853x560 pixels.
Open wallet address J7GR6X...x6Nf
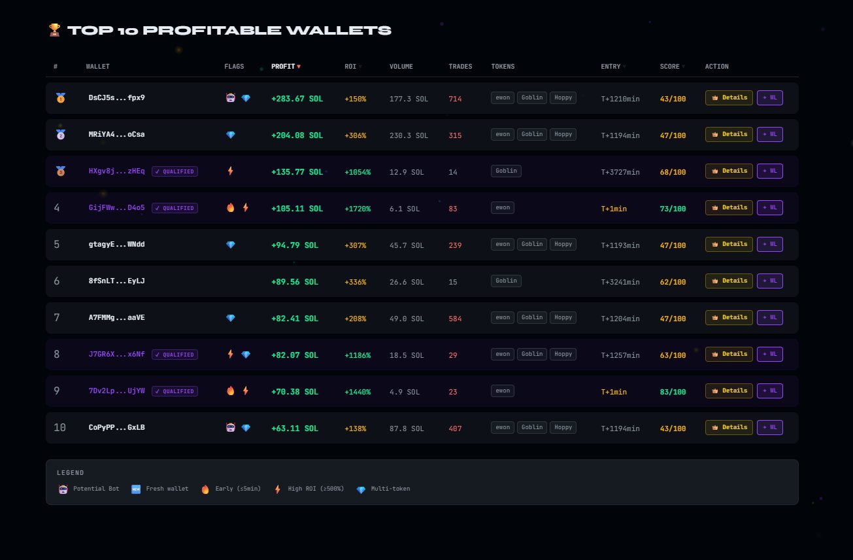point(117,355)
